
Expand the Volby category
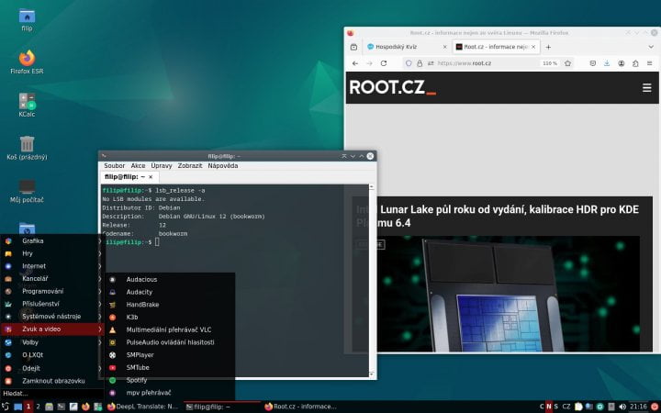tap(51, 342)
